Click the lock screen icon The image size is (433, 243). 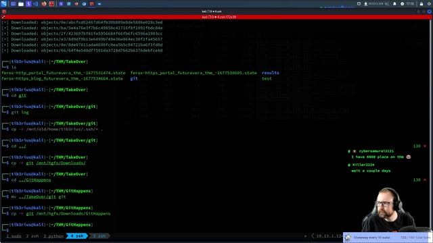pos(421,4)
